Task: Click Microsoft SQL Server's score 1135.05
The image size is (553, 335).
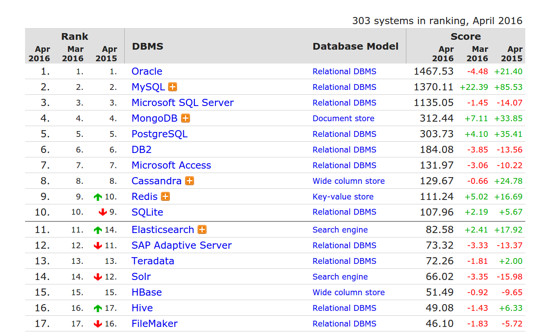Action: pos(434,103)
